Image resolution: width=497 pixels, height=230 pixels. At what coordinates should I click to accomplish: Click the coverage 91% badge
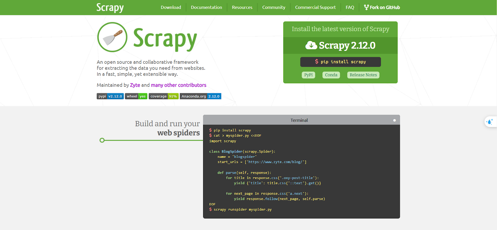tap(164, 96)
